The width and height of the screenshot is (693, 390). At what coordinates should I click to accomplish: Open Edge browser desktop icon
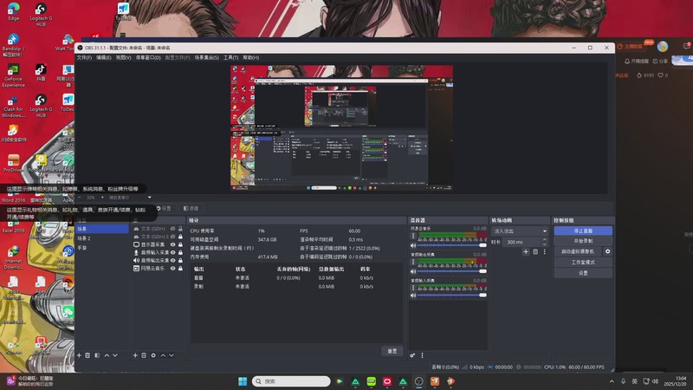tap(14, 11)
